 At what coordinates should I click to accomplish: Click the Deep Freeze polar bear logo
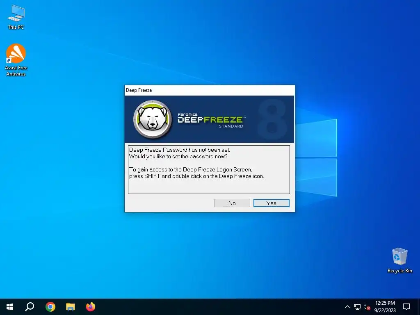coord(153,119)
